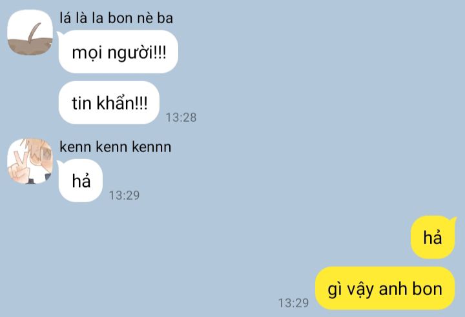Click the 13:29 timestamp beside the yellow bubble
This screenshot has width=465, height=317.
(293, 303)
